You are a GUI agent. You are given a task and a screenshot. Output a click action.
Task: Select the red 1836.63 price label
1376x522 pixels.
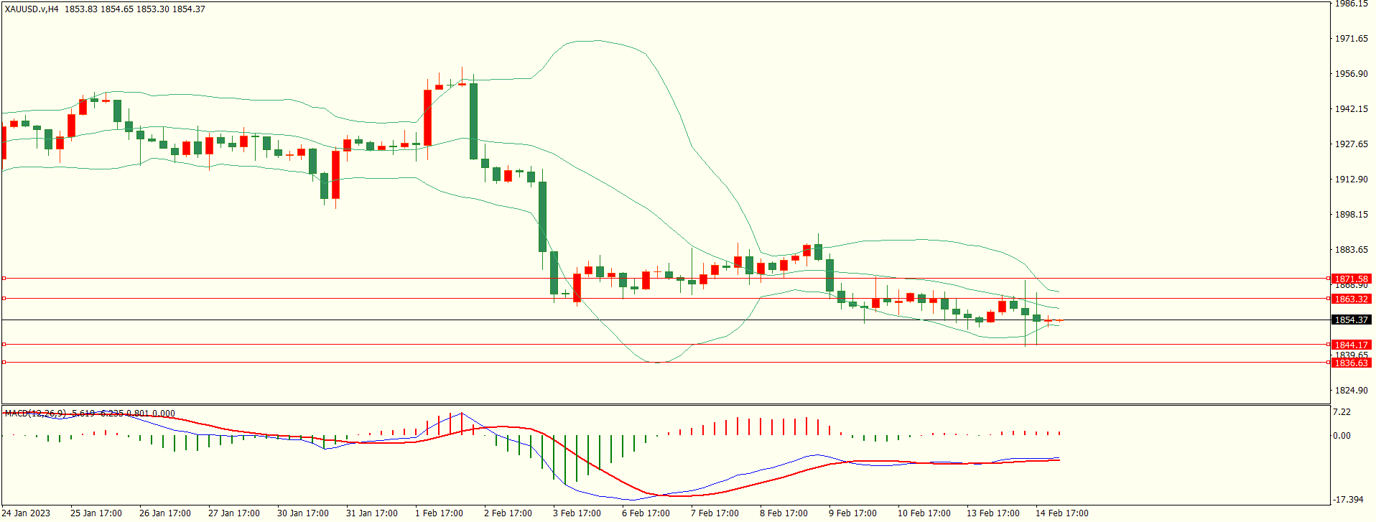(x=1351, y=363)
